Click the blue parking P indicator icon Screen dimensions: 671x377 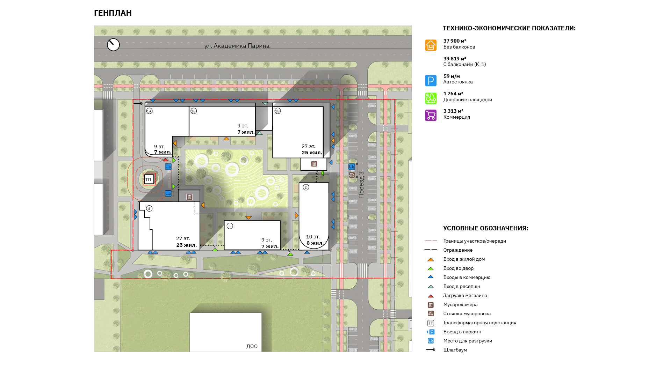(x=431, y=81)
